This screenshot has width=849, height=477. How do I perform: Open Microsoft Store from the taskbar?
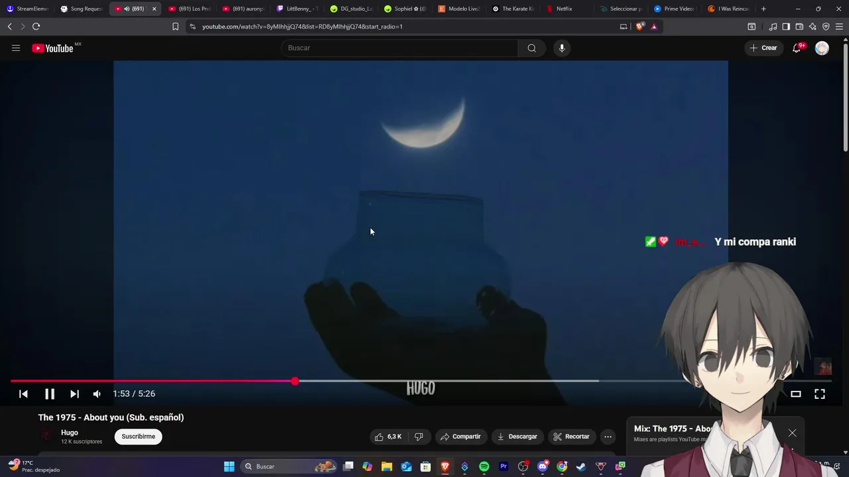click(x=426, y=466)
